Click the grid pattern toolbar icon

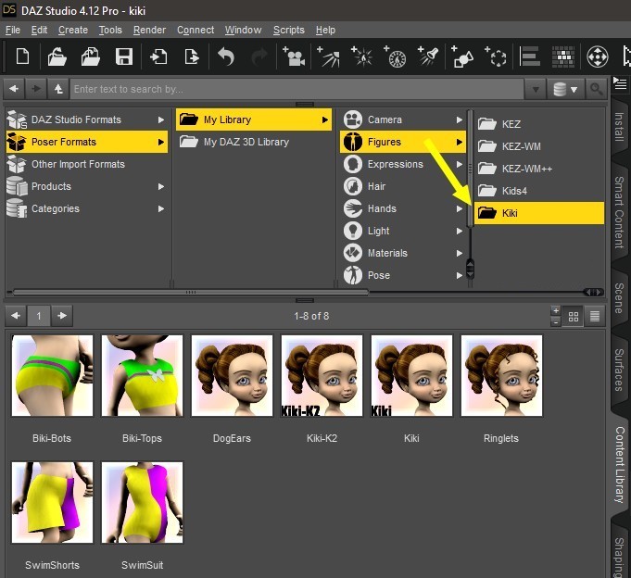point(563,57)
